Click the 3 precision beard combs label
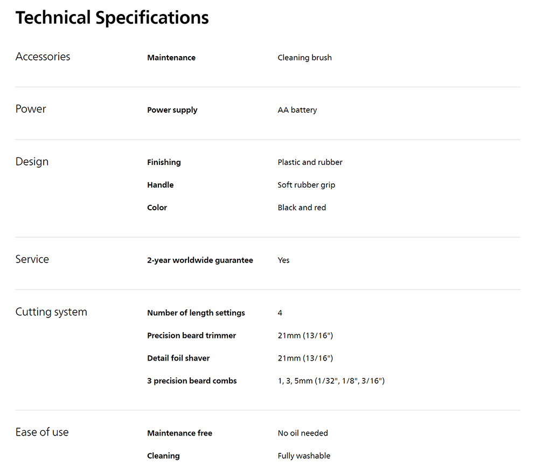 coord(192,381)
